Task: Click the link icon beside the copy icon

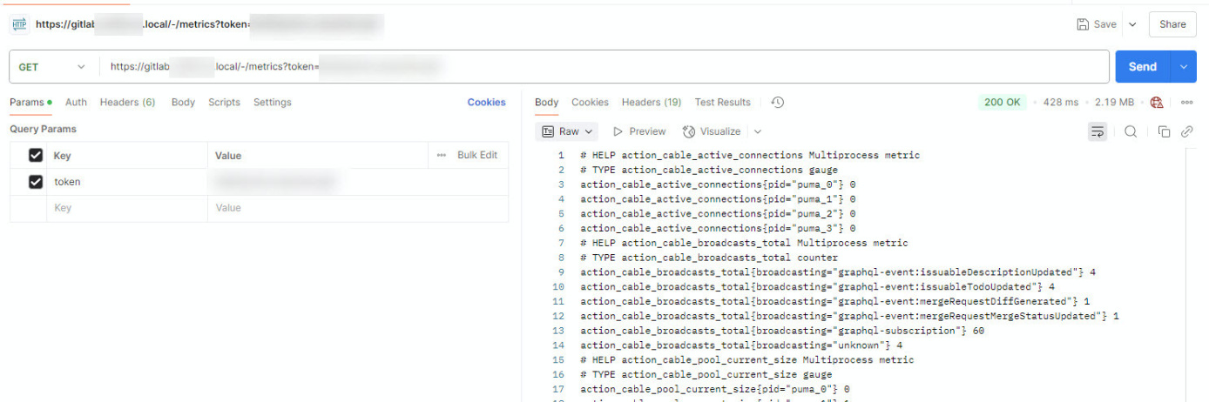Action: [x=1186, y=131]
